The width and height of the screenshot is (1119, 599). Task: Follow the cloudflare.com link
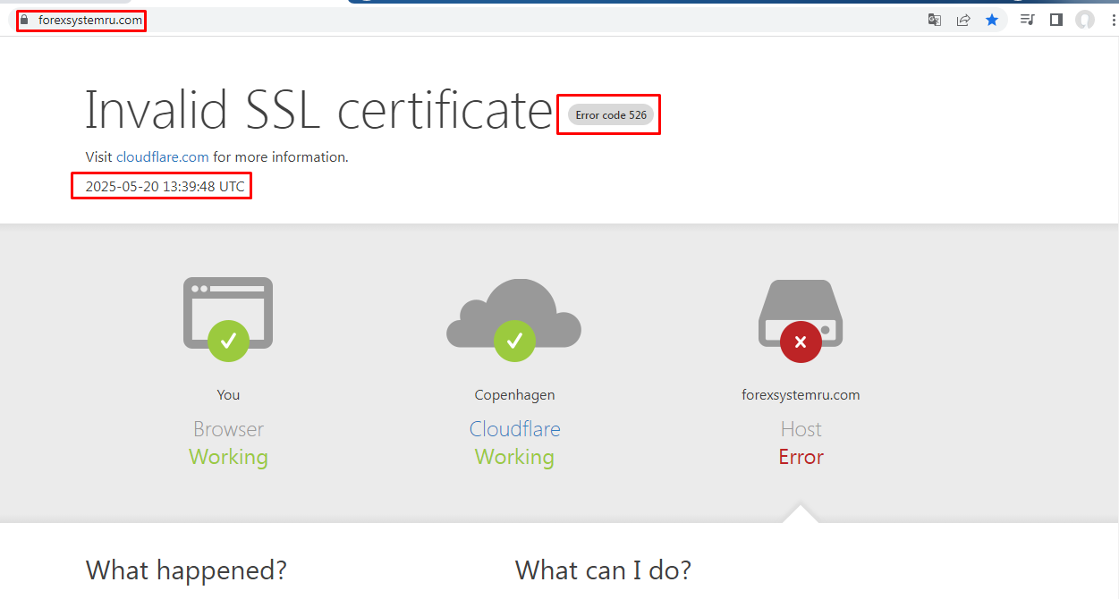(x=162, y=157)
